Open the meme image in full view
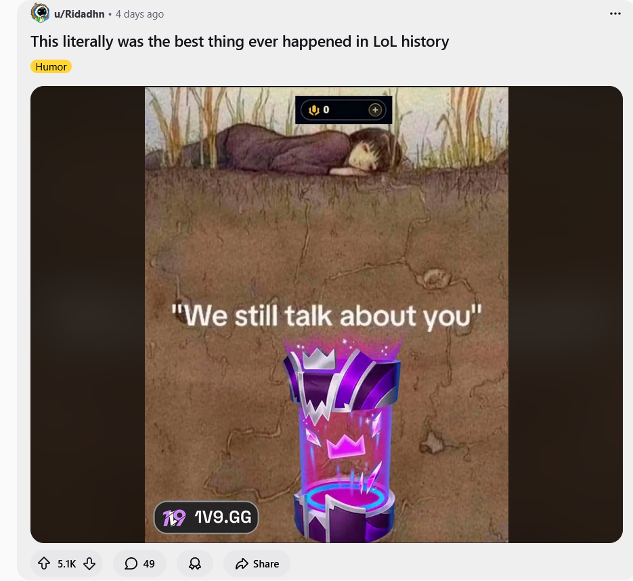Image resolution: width=633 pixels, height=581 pixels. [326, 314]
